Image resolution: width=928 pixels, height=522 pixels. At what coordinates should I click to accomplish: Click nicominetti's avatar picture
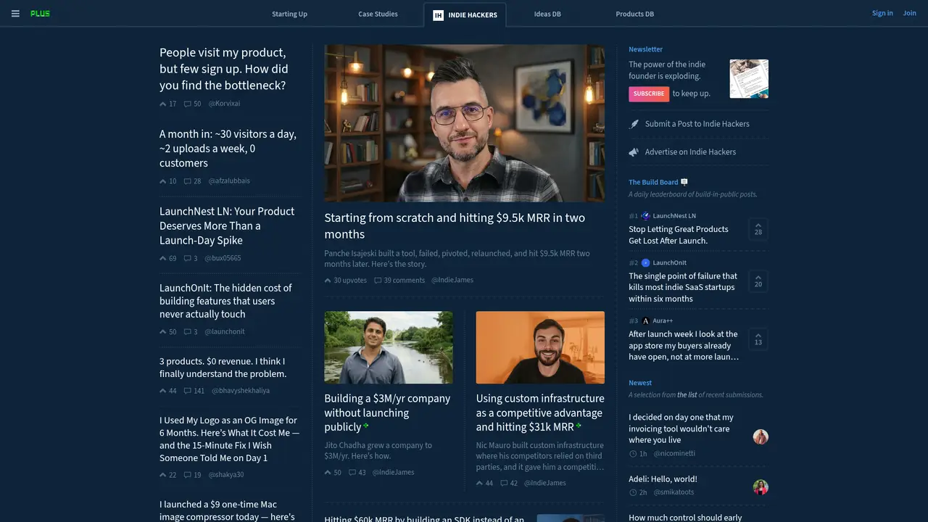click(x=761, y=436)
